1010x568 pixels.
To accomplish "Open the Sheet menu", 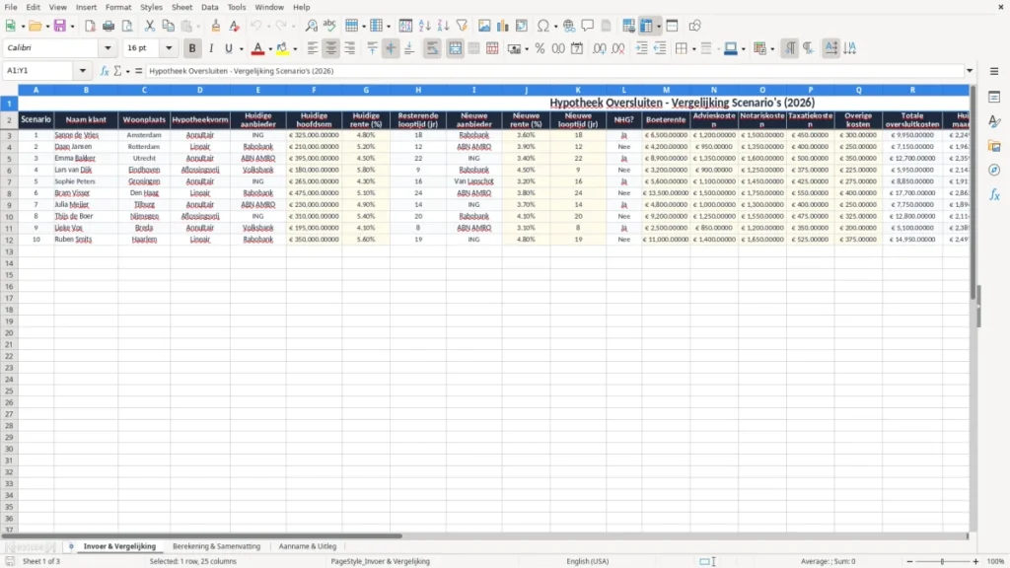I will [x=181, y=7].
